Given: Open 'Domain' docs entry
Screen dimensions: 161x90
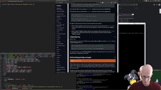Looking at the screenshot, I should (x=58, y=49).
